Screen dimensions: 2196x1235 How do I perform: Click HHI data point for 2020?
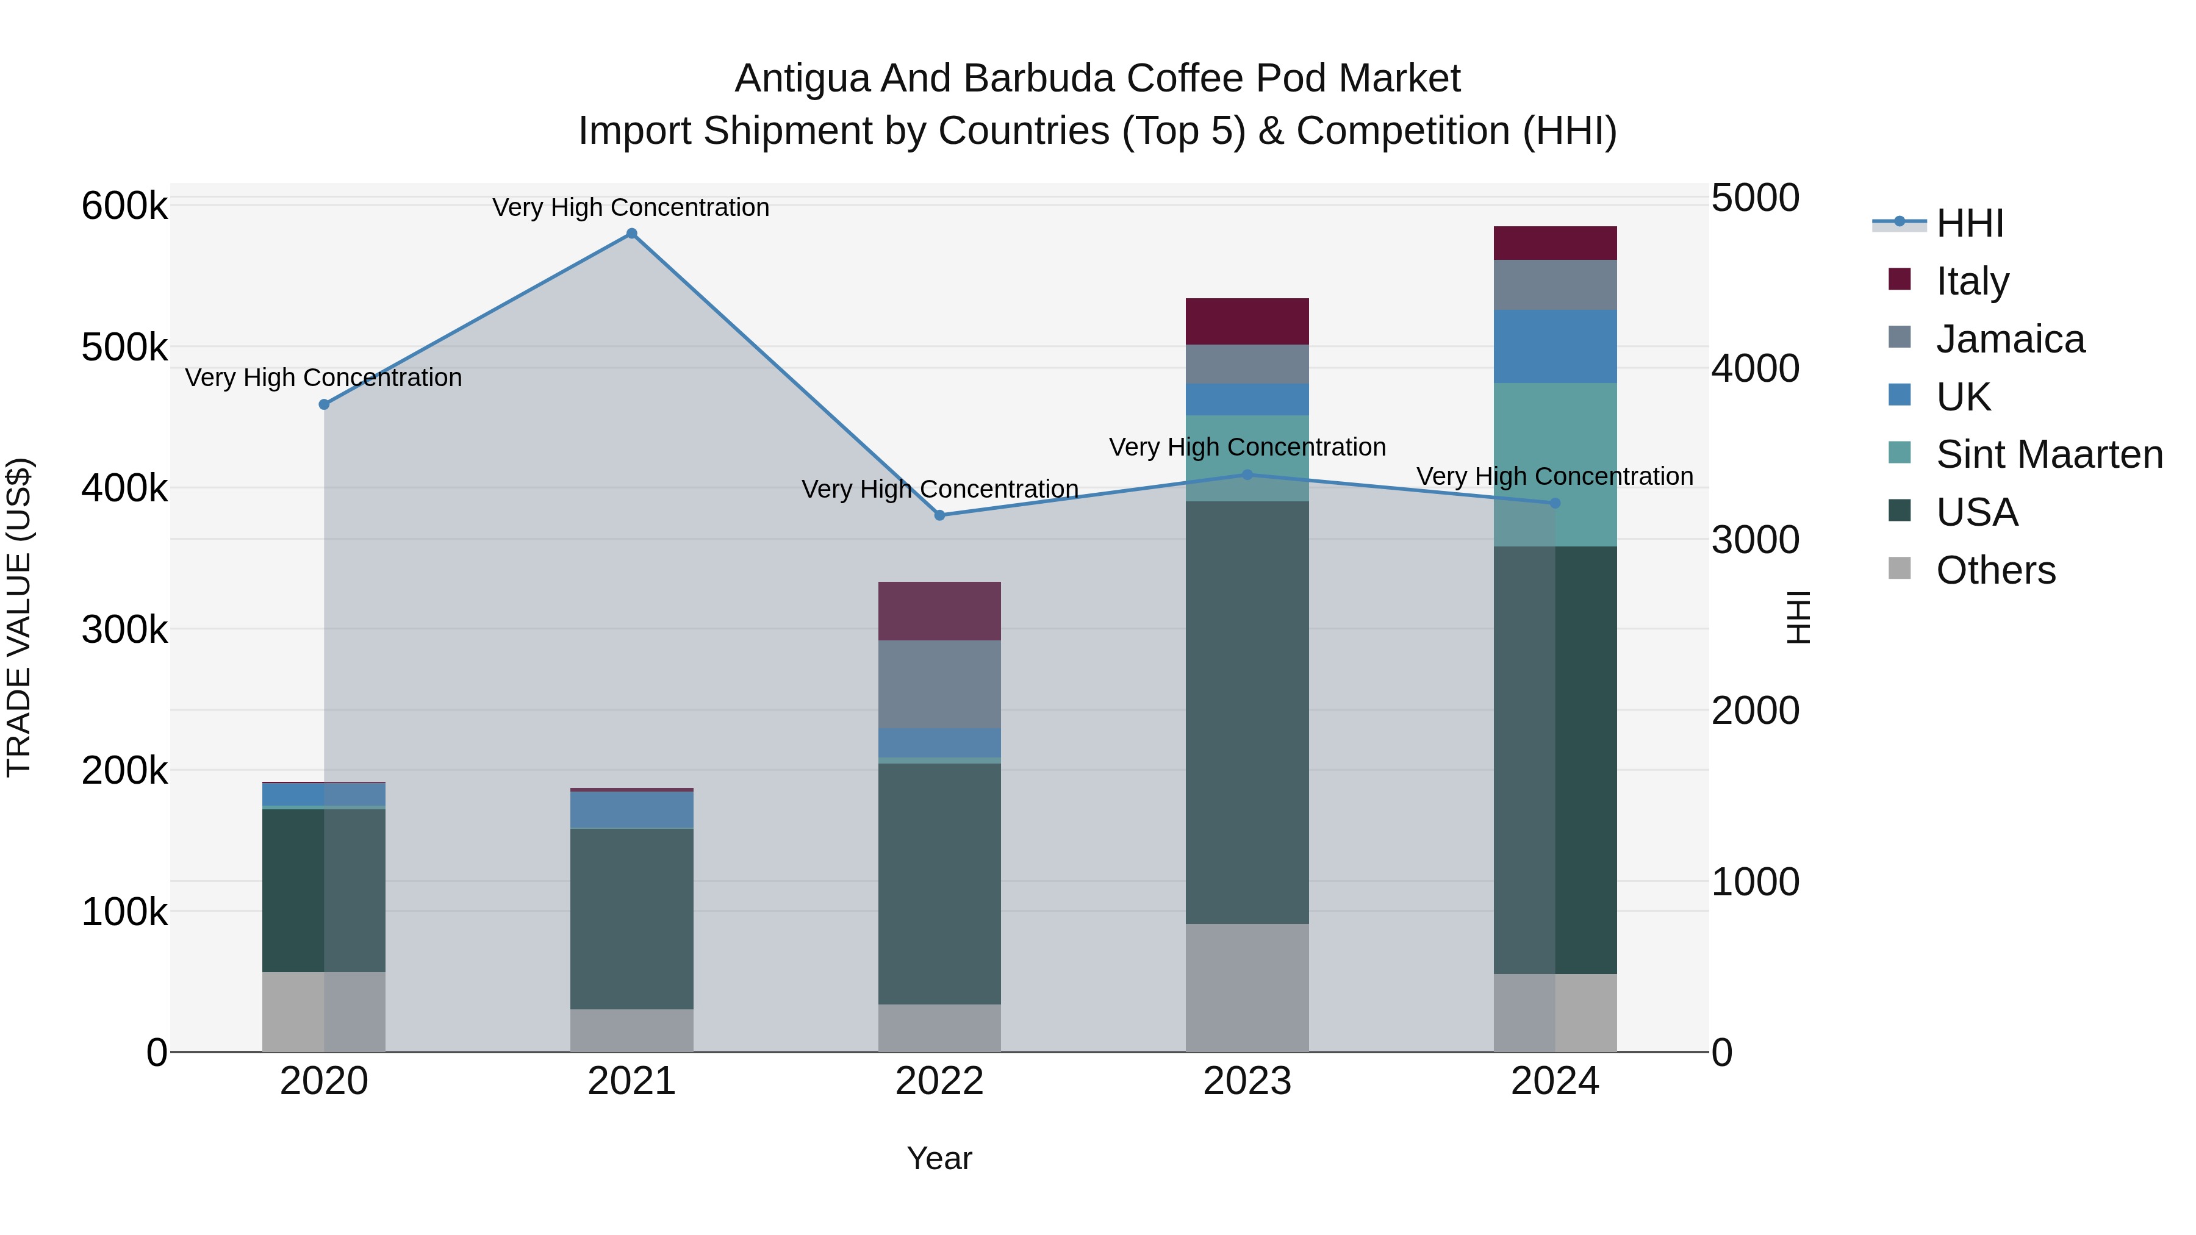click(324, 405)
